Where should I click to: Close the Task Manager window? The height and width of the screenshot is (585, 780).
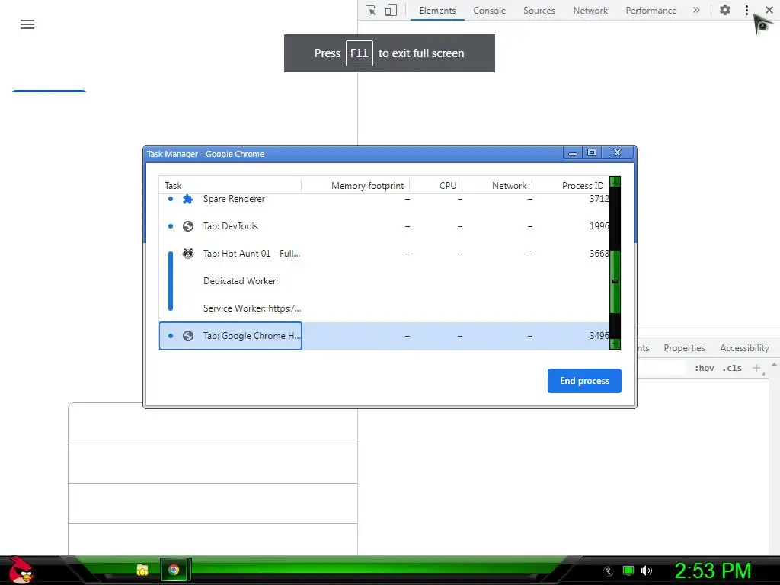[617, 152]
